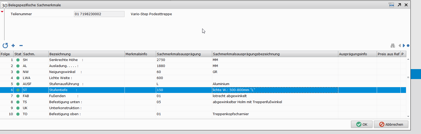The width and height of the screenshot is (421, 134).
Task: Click the blue dot beside the navigation arrows
Action: point(408,46)
